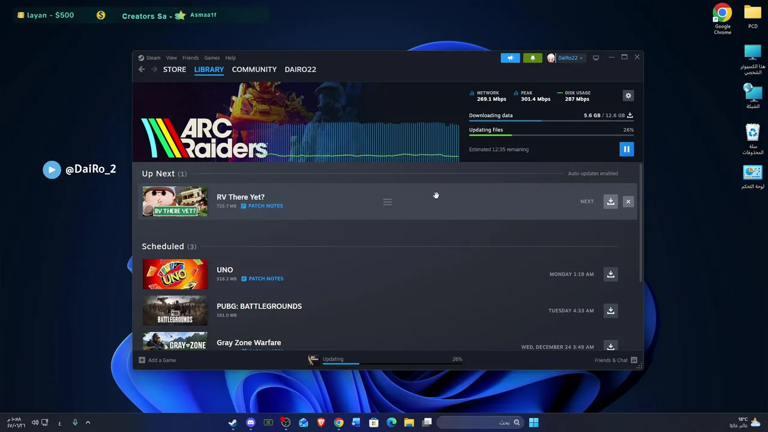768x432 pixels.
Task: Click the taskbar search box
Action: [x=479, y=423]
